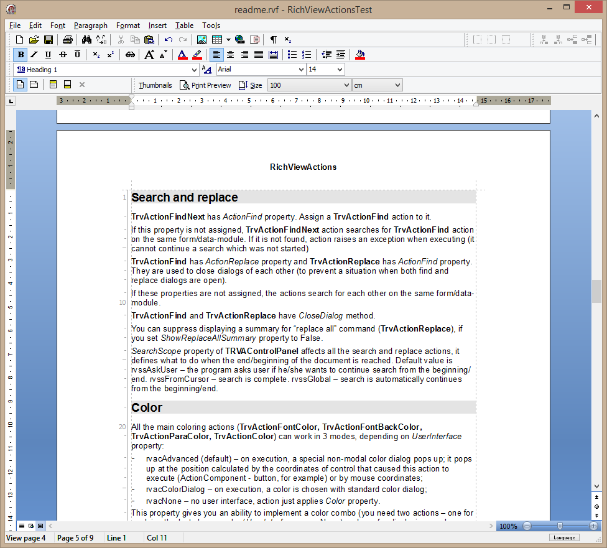
Task: Create a new document with the New icon
Action: [x=19, y=40]
